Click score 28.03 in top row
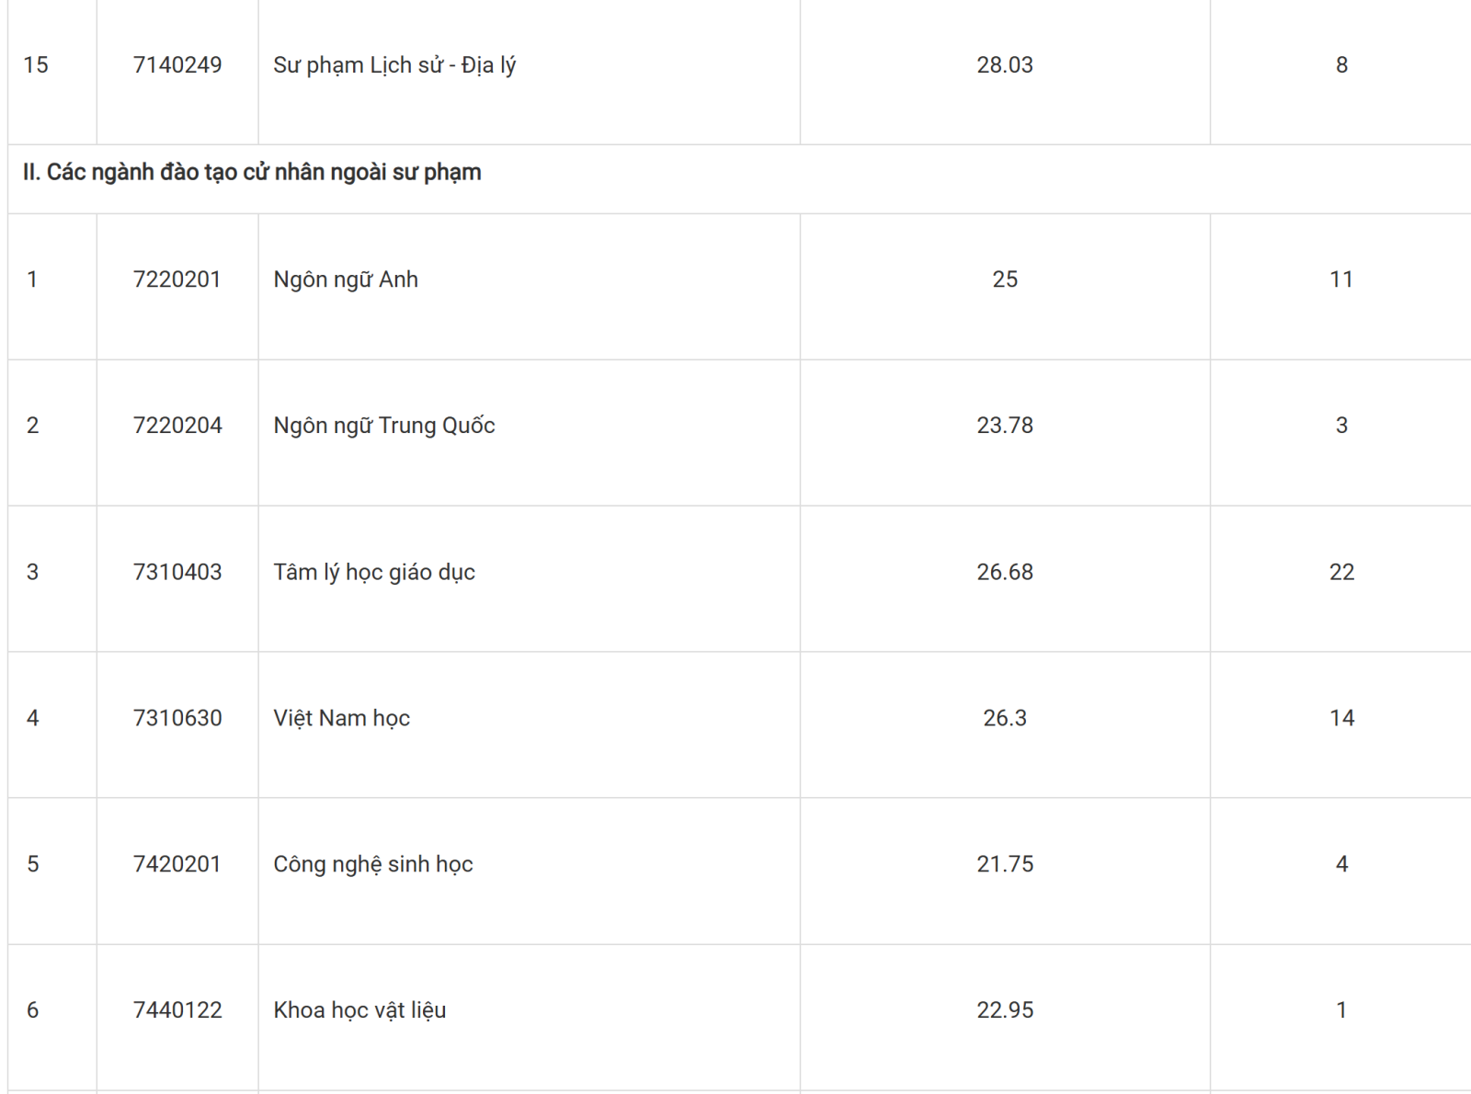The width and height of the screenshot is (1471, 1094). pyautogui.click(x=1005, y=65)
